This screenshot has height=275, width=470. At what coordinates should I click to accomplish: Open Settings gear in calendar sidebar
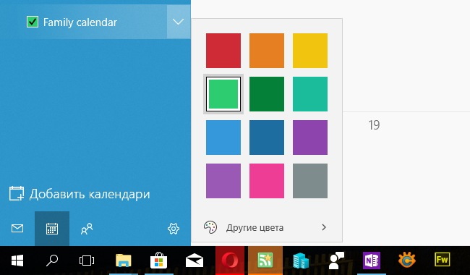(x=174, y=229)
